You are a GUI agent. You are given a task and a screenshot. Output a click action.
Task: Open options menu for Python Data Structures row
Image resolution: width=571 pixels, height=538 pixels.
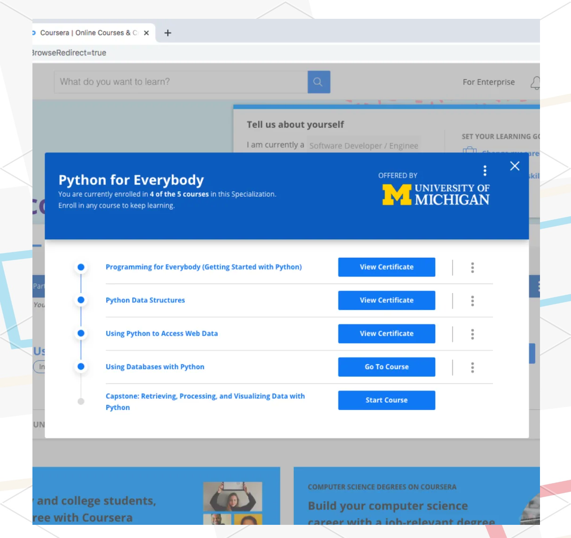coord(472,301)
